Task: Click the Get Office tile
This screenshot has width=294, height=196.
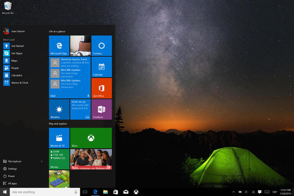Action: (x=102, y=88)
